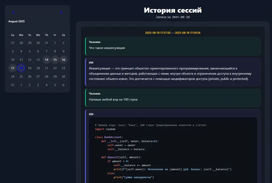Select August 30 in the calendar
Image resolution: width=272 pixels, height=183 pixels.
[x=63, y=76]
